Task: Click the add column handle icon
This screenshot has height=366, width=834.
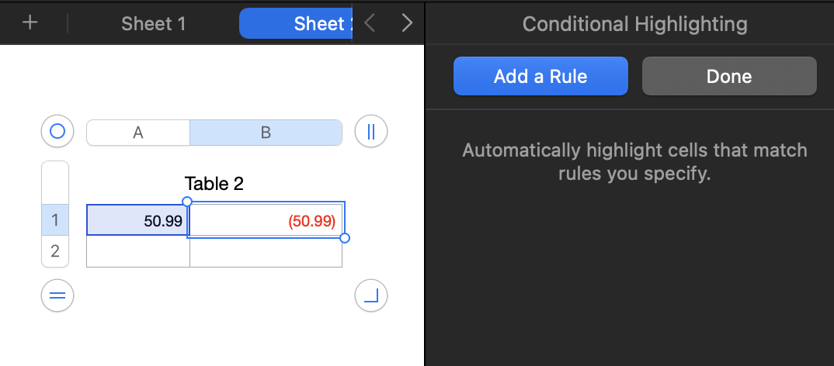Action: (x=370, y=132)
